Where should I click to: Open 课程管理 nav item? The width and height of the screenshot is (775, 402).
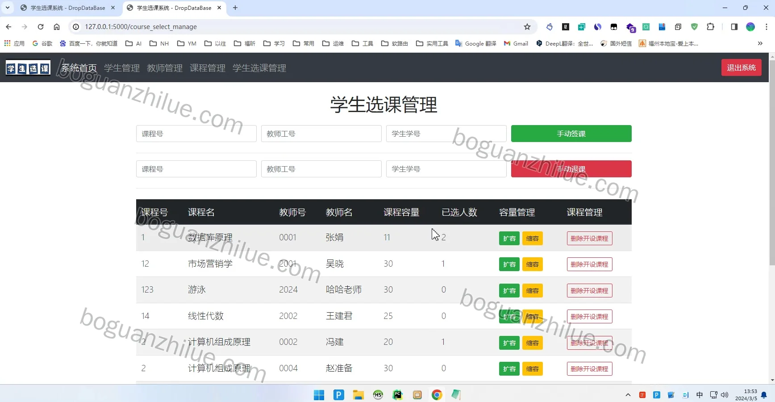[x=208, y=68]
